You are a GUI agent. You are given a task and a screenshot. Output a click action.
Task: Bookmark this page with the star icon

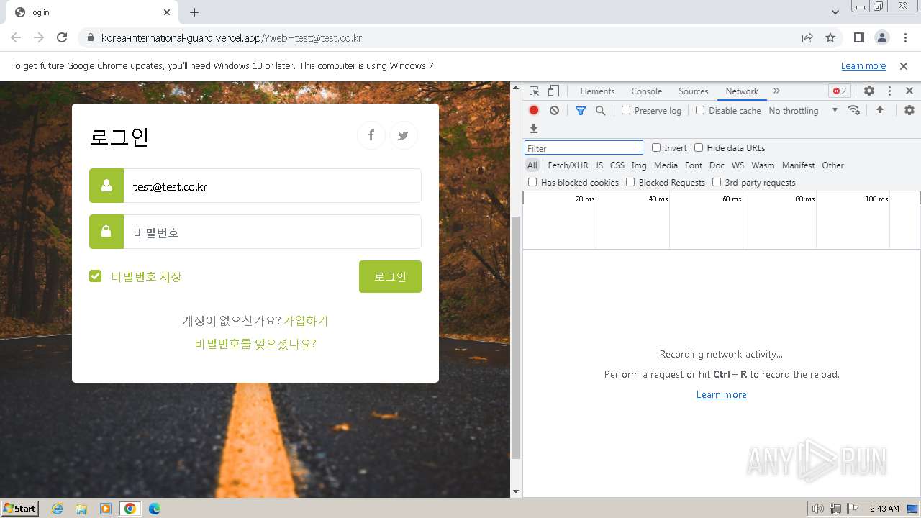[x=830, y=37]
